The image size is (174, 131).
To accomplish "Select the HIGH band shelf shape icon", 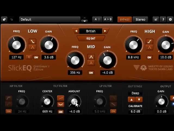I will (150, 41).
